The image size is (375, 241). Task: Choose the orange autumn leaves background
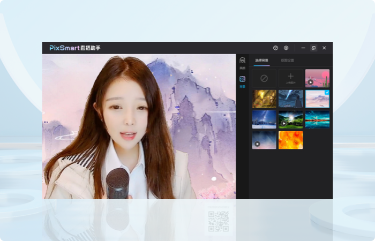tap(290, 140)
